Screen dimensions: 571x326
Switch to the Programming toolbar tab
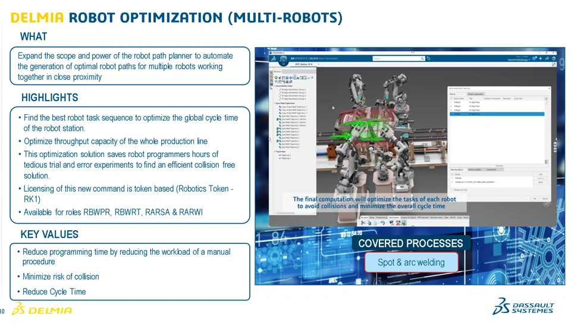382,218
